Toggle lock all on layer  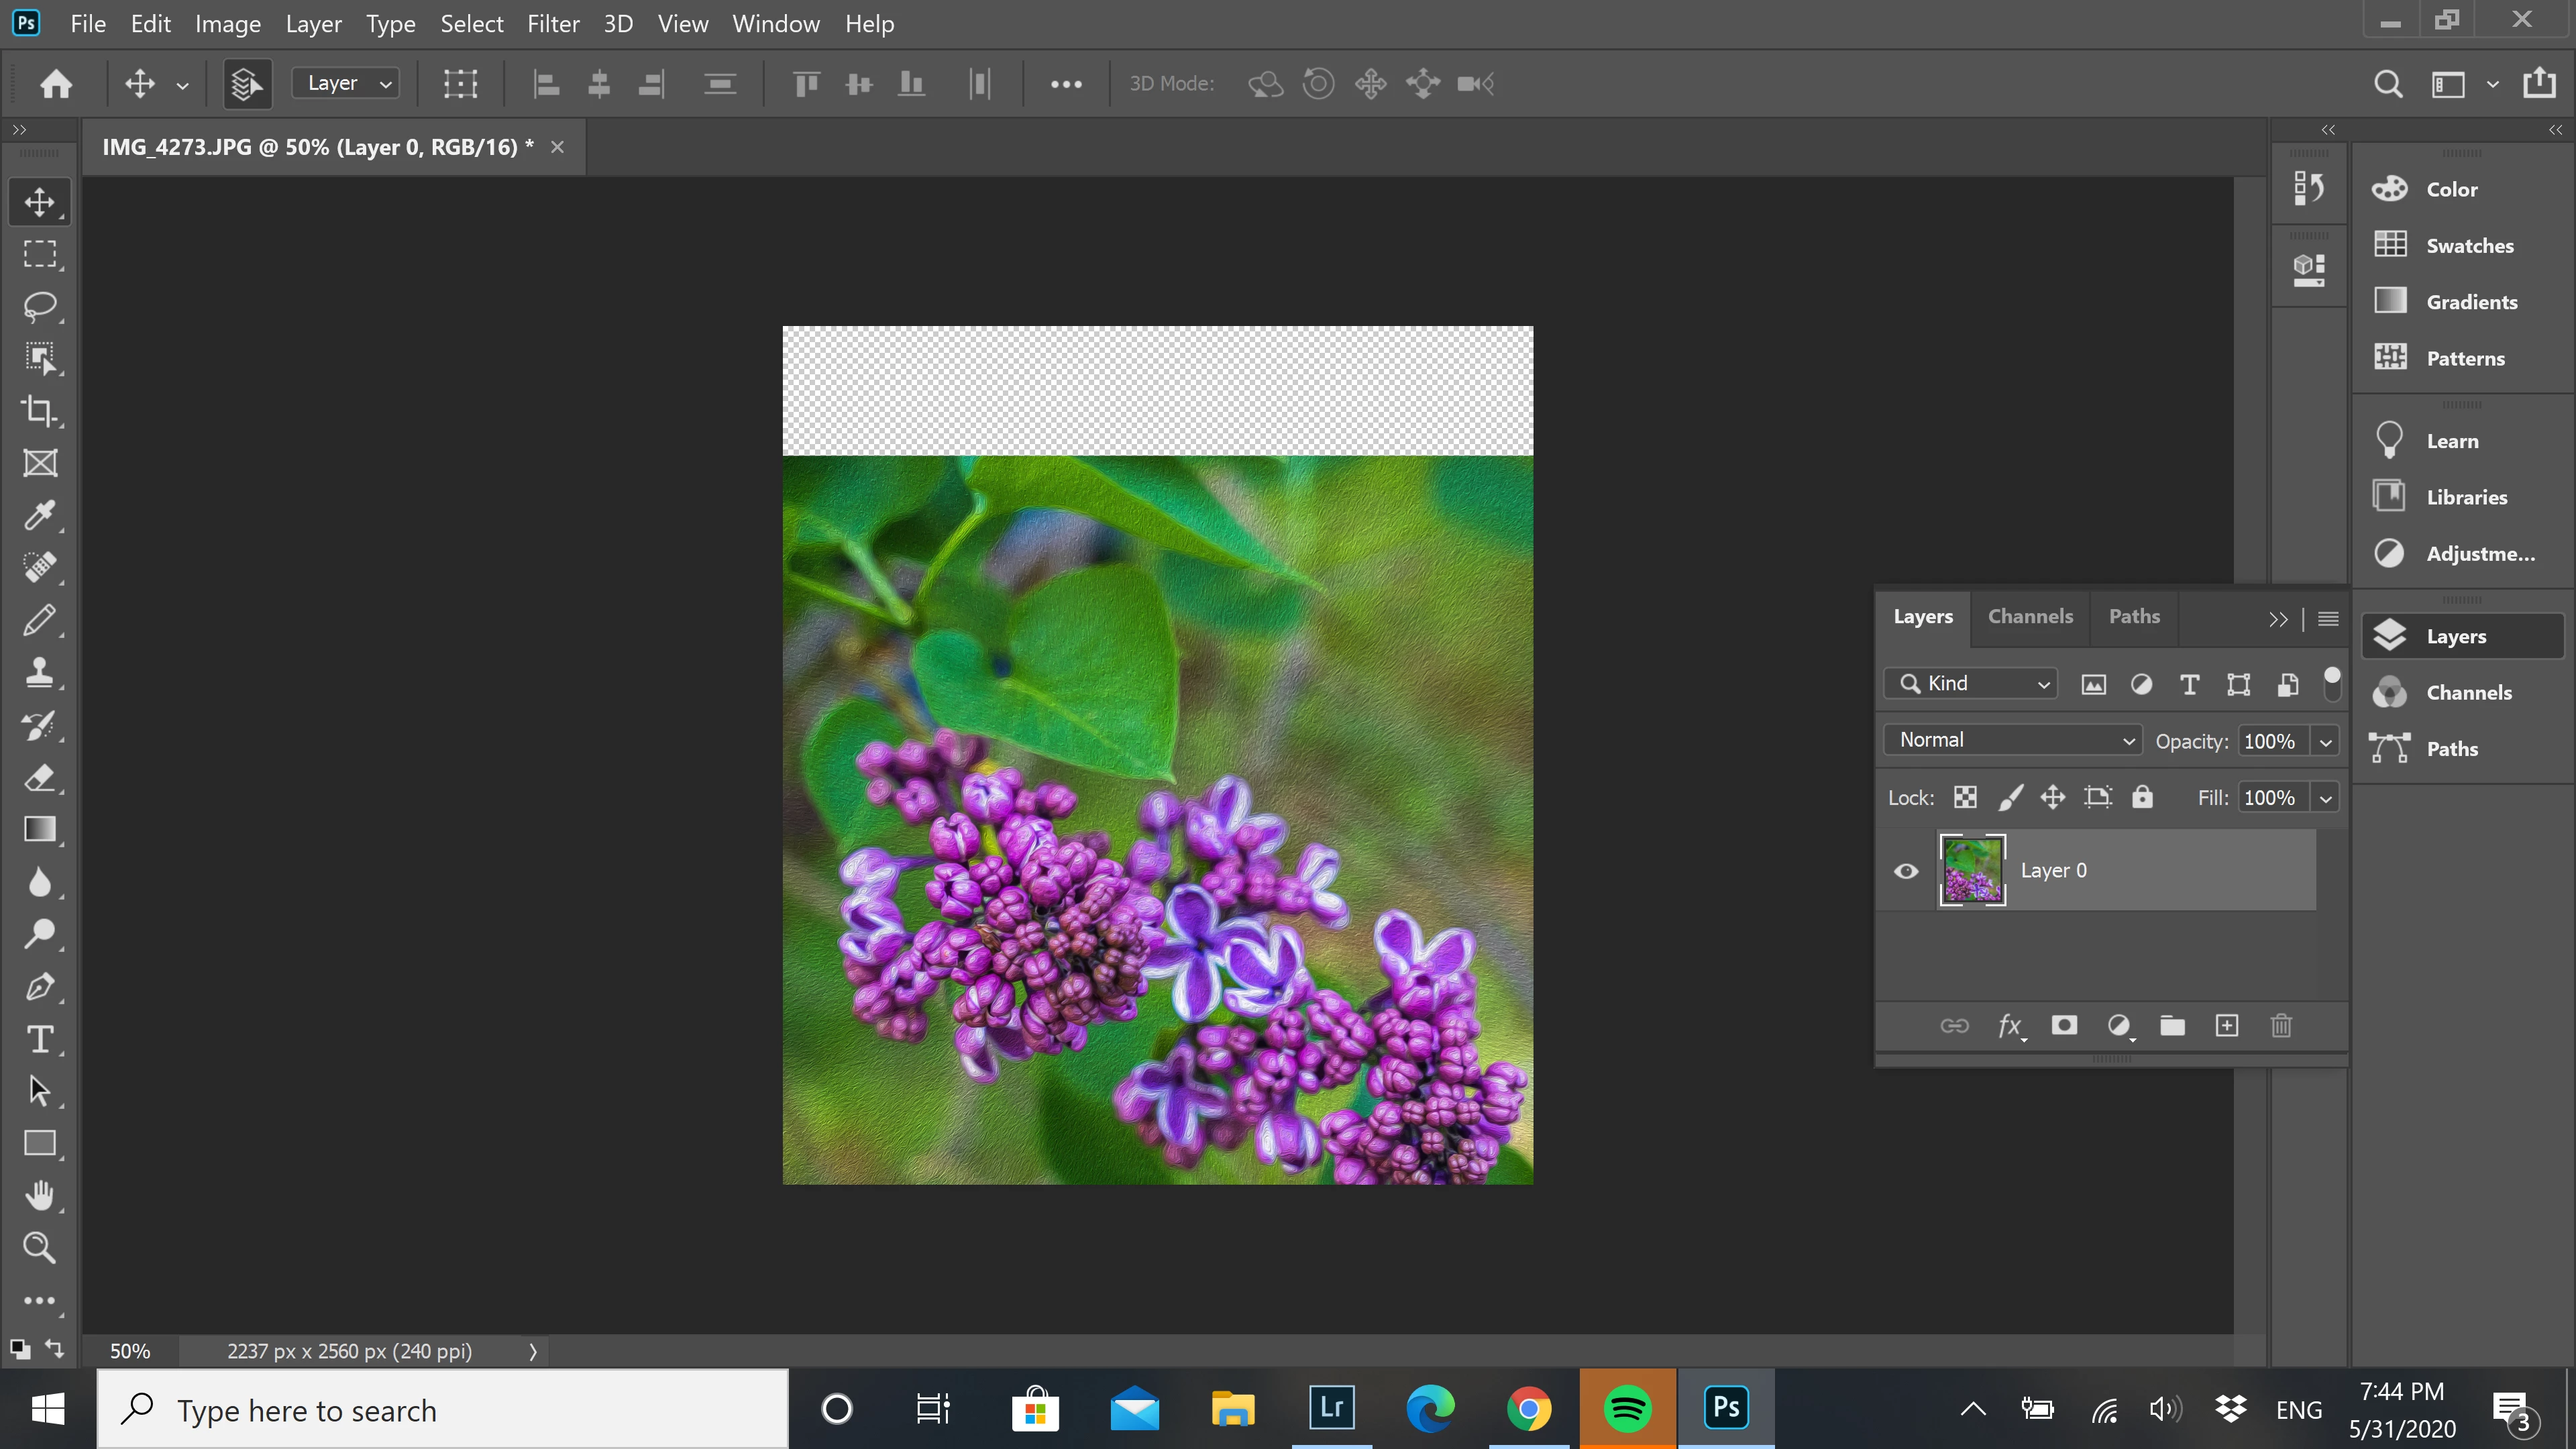click(2142, 797)
